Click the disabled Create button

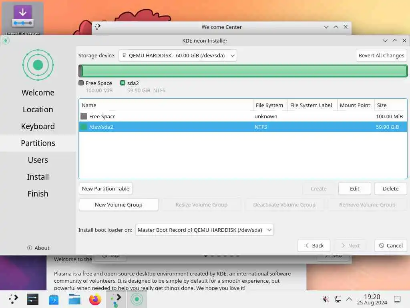point(318,188)
